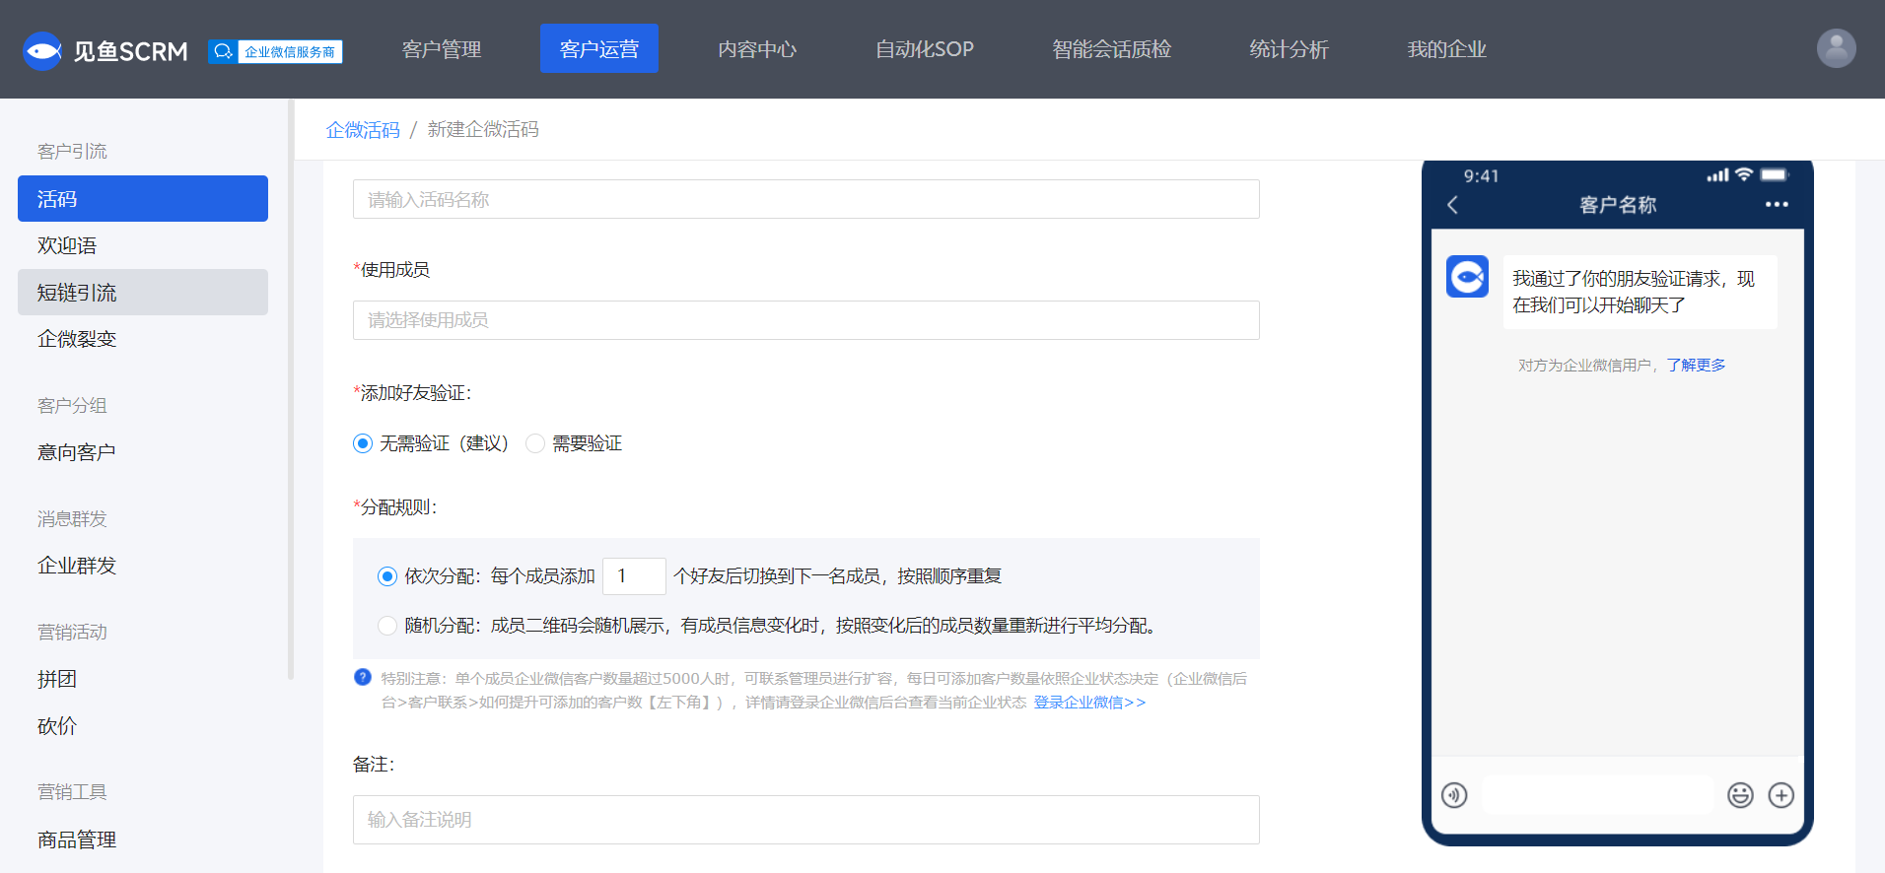1885x873 pixels.
Task: Select 欢迎语 in the sidebar
Action: 143,245
